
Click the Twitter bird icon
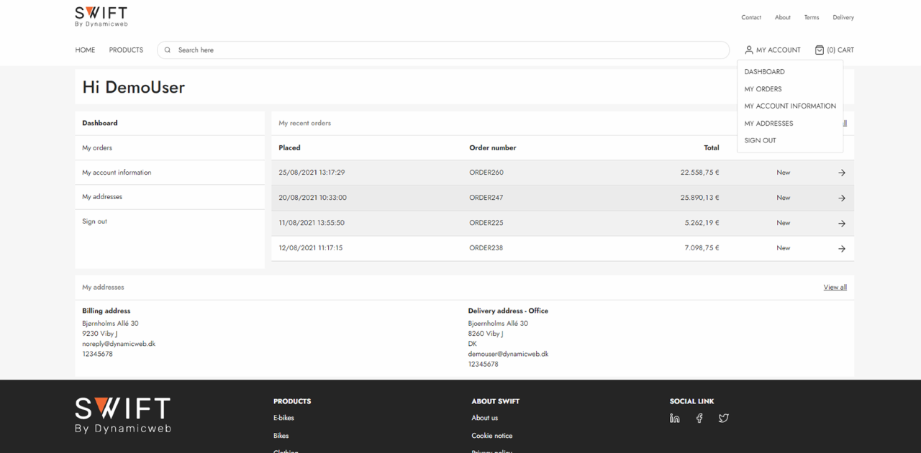[723, 418]
